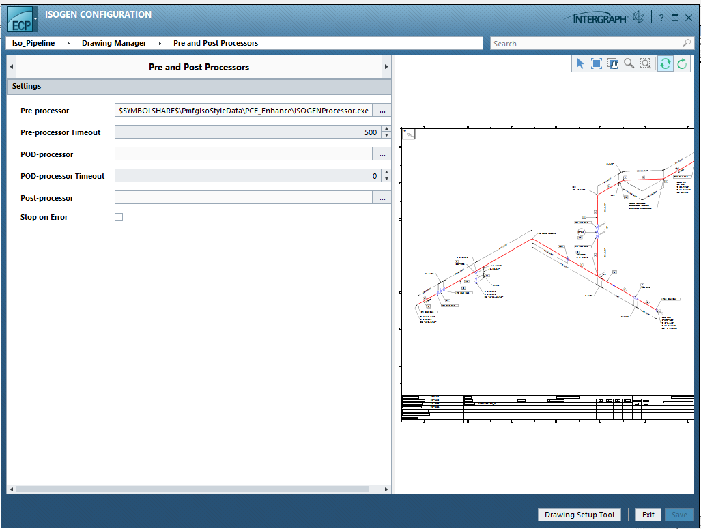Click the fit-to-window tool in preview toolbar

pos(597,64)
